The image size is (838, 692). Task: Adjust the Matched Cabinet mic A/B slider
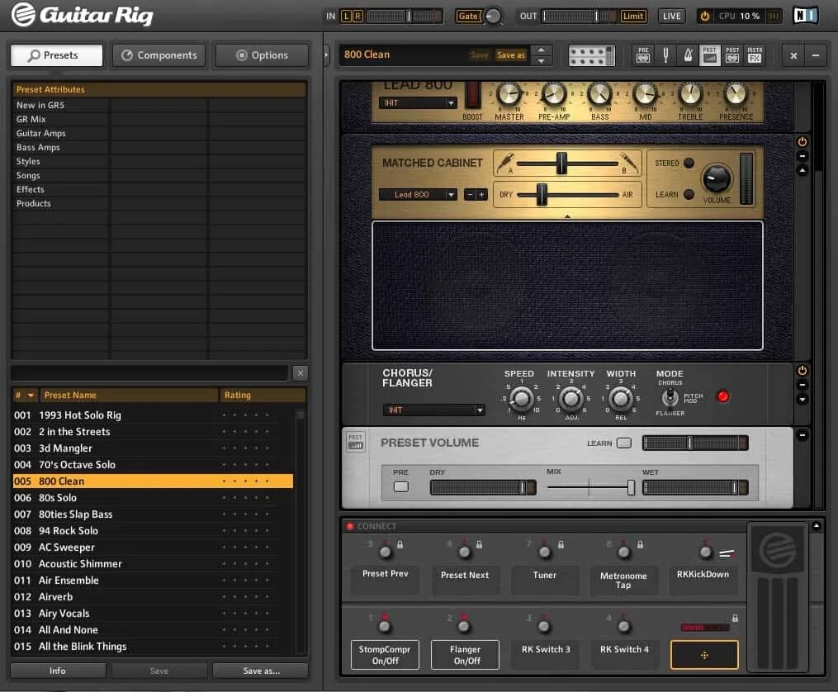click(561, 164)
